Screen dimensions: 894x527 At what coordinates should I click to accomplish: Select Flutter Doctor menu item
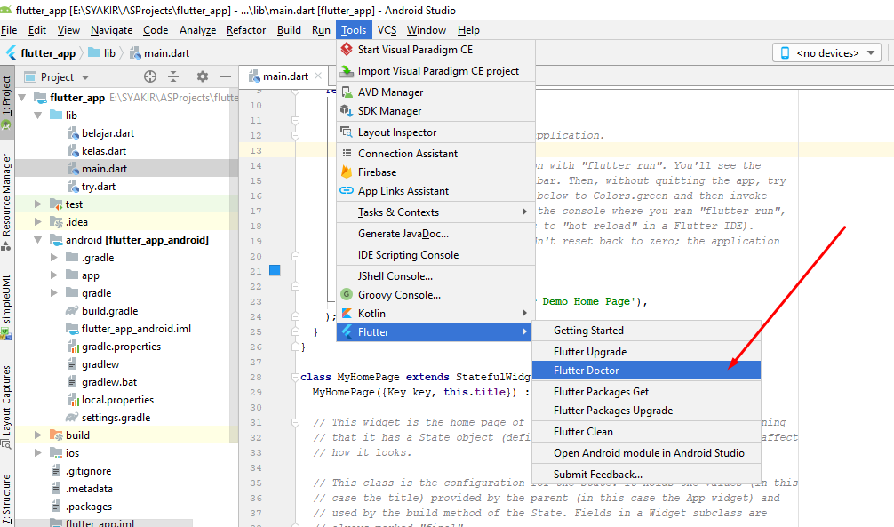coord(646,371)
